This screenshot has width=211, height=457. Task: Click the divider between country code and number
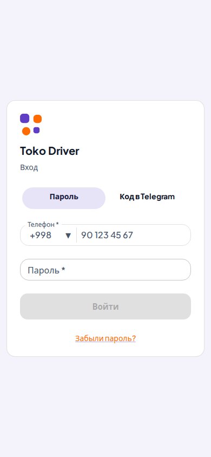(76, 235)
